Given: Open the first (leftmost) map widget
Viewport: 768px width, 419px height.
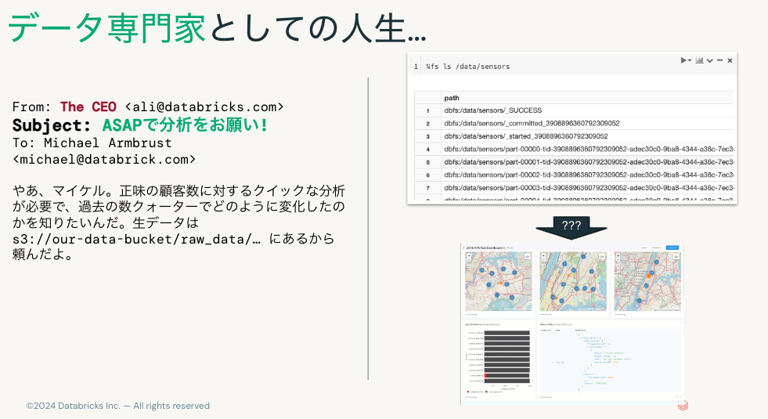Looking at the screenshot, I should tap(498, 282).
